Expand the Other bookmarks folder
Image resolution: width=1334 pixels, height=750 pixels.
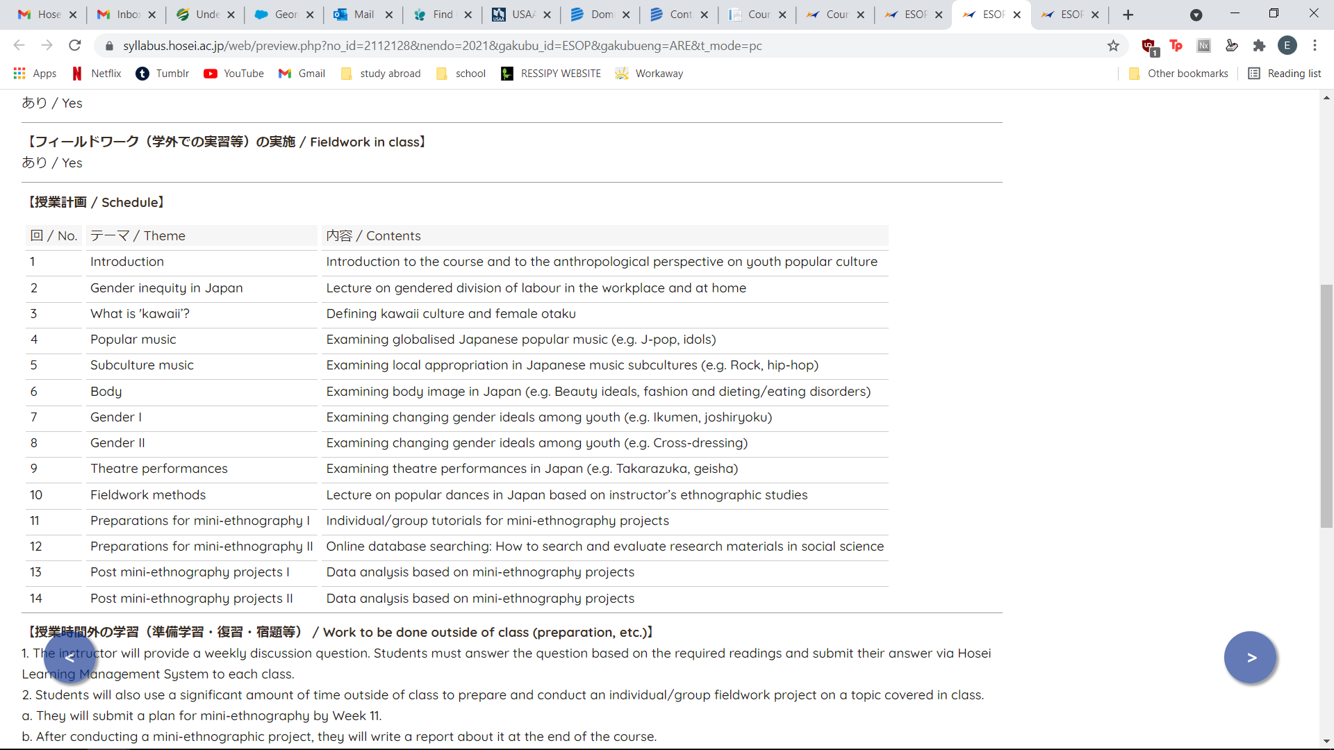tap(1178, 74)
